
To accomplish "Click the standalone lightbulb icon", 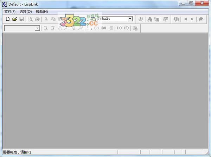I will [x=74, y=28].
